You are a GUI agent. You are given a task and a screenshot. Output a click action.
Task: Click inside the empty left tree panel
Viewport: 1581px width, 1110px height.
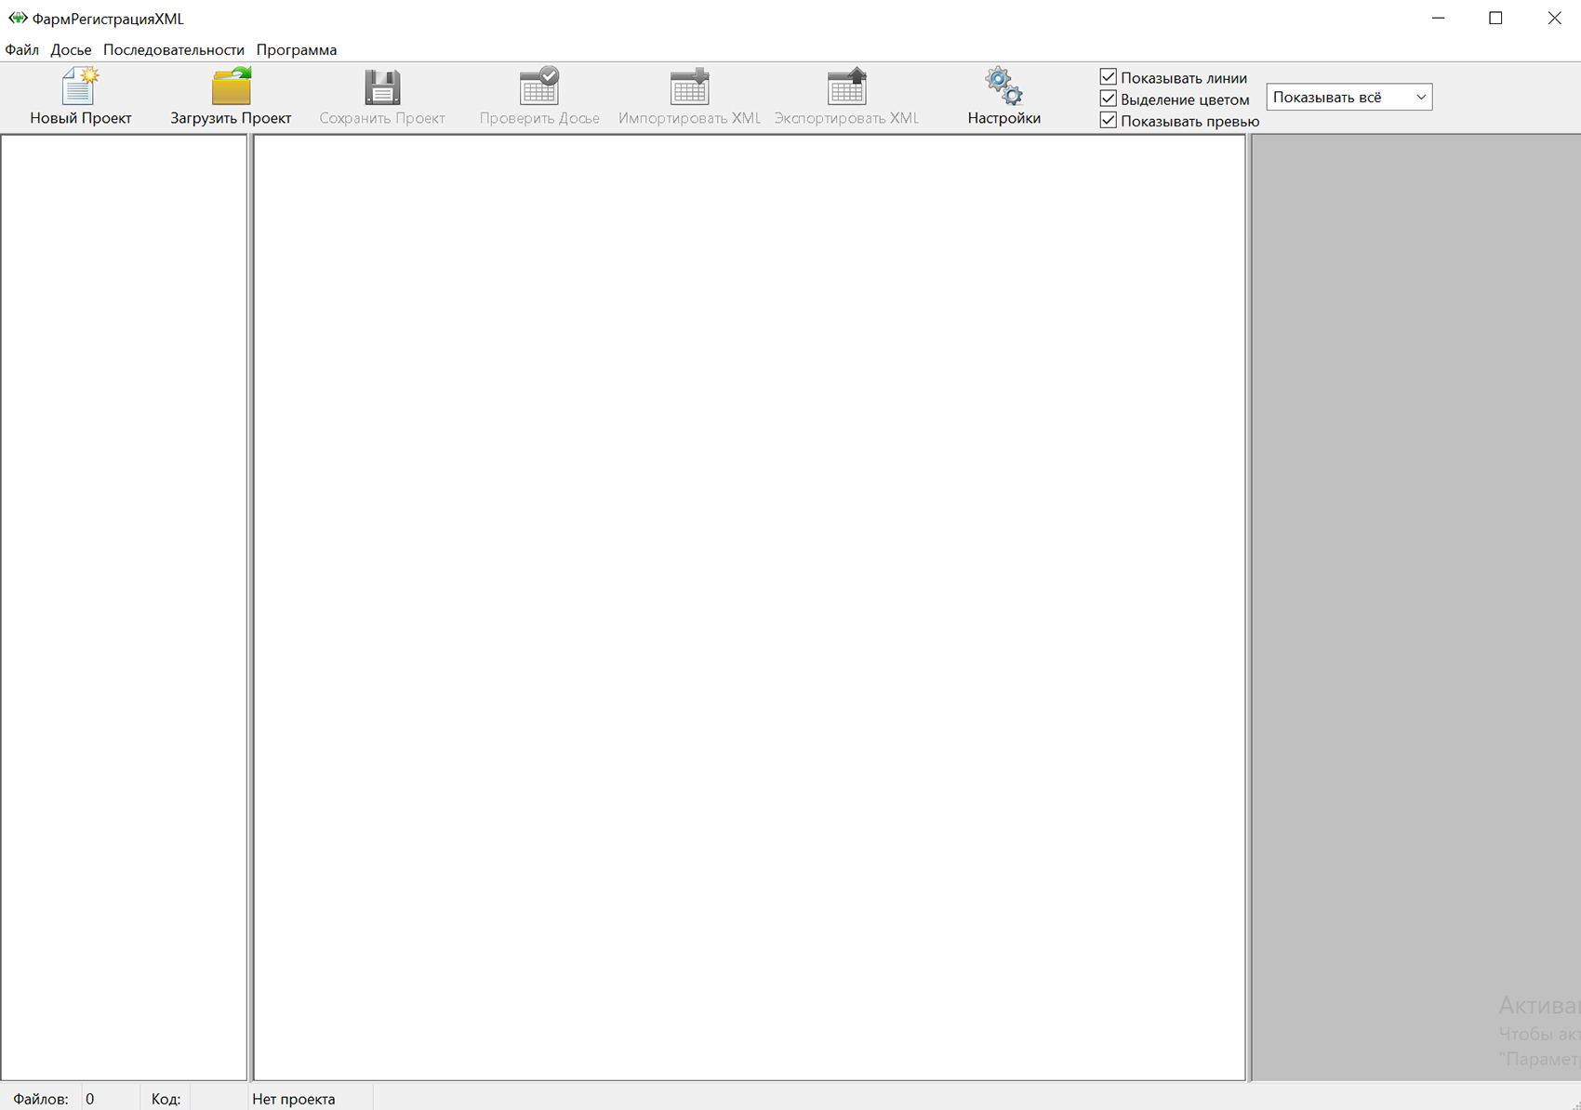124,604
